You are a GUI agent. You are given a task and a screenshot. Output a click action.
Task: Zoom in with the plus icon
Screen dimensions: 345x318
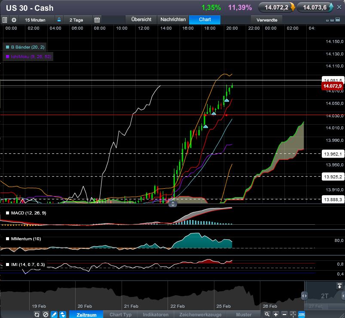[x=276, y=315]
